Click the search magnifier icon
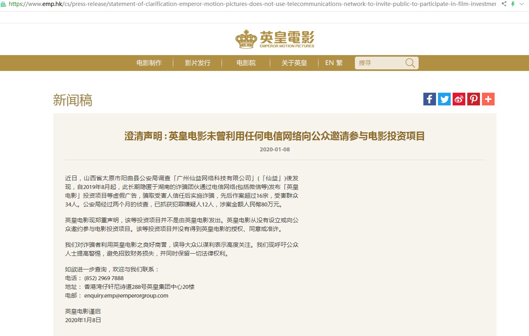 pyautogui.click(x=410, y=63)
